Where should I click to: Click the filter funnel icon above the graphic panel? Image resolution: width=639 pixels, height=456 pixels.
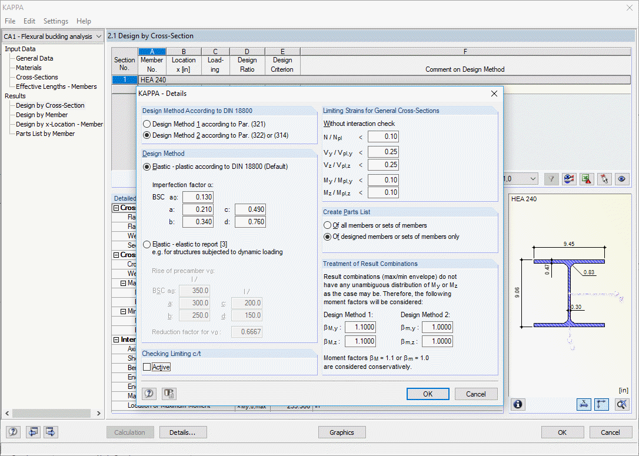point(550,179)
